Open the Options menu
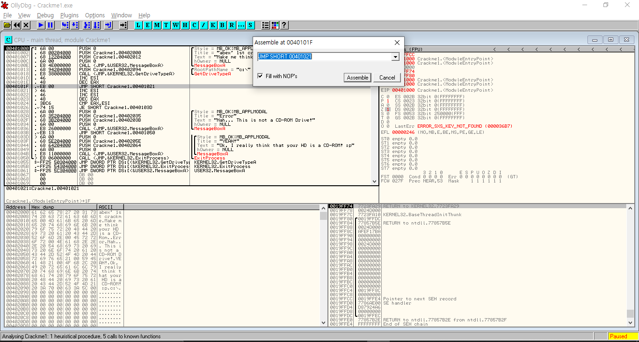 point(95,15)
